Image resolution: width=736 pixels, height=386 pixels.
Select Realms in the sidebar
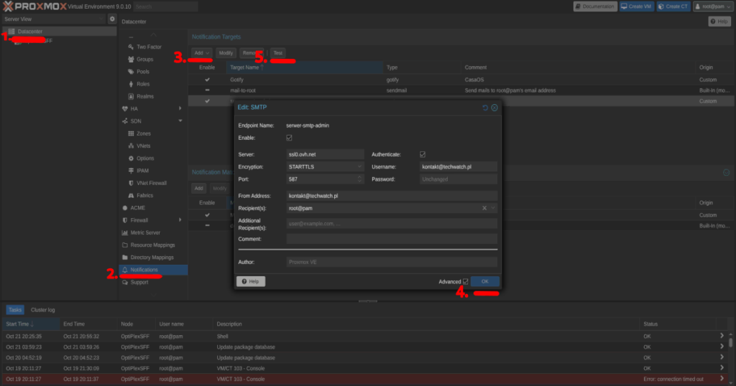[x=144, y=96]
